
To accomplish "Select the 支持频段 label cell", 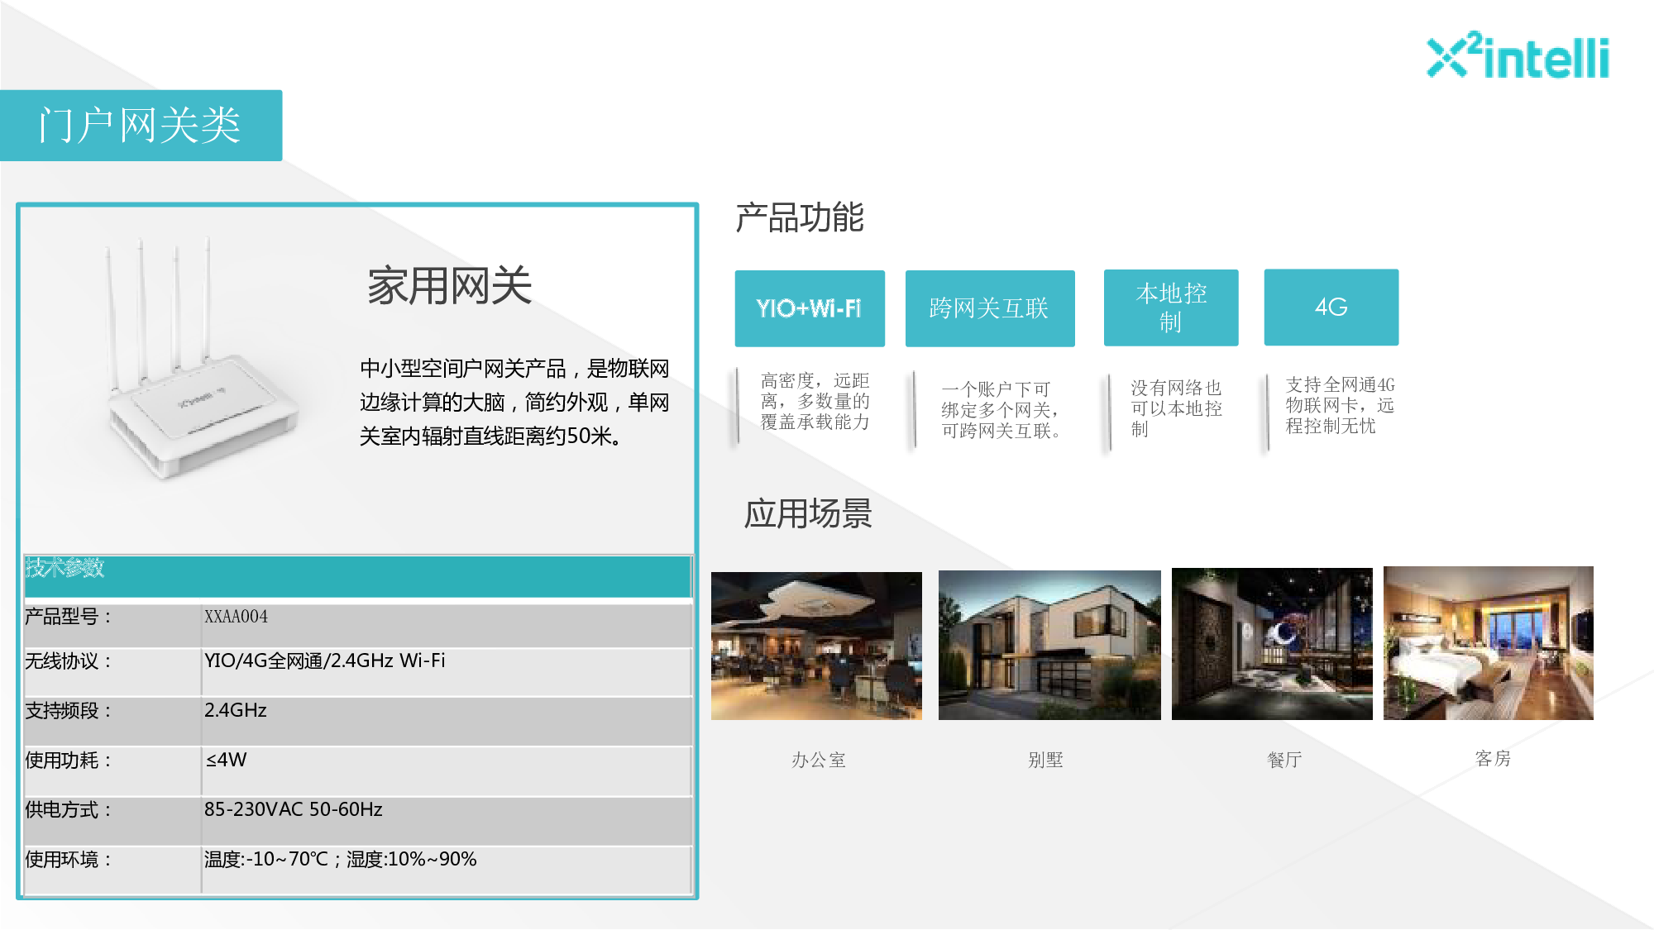I will [112, 722].
